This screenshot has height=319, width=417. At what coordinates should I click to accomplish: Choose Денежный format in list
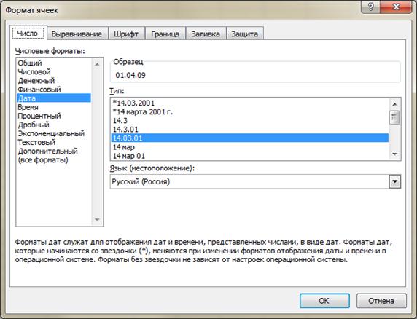point(53,81)
